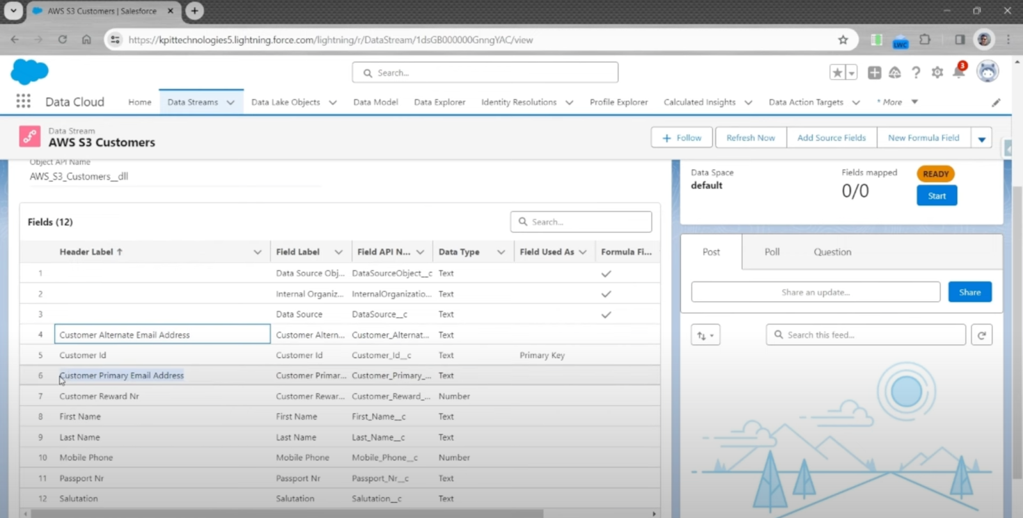Select Data Streams tab

click(x=192, y=102)
